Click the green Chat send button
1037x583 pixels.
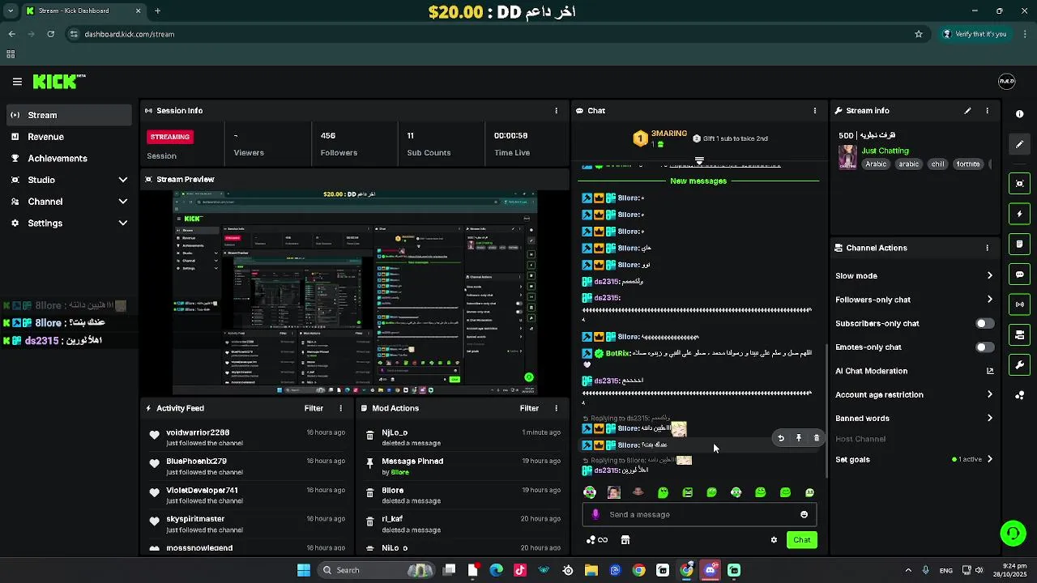(x=801, y=540)
